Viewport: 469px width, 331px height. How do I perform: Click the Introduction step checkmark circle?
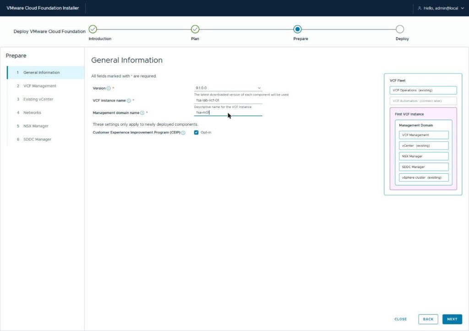[x=93, y=29]
